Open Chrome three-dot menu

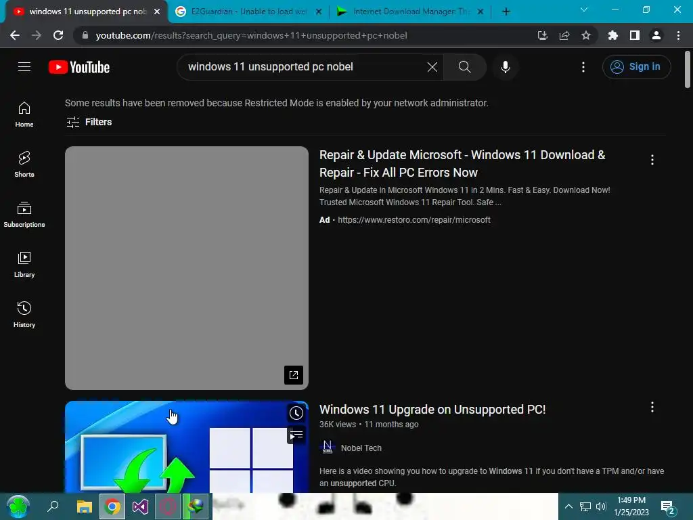[678, 35]
